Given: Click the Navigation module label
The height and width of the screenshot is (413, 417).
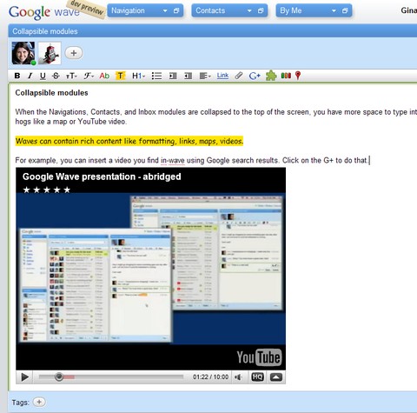Looking at the screenshot, I should 128,10.
